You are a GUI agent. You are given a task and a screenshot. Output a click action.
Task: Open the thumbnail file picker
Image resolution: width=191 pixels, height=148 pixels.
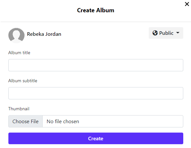click(x=25, y=121)
